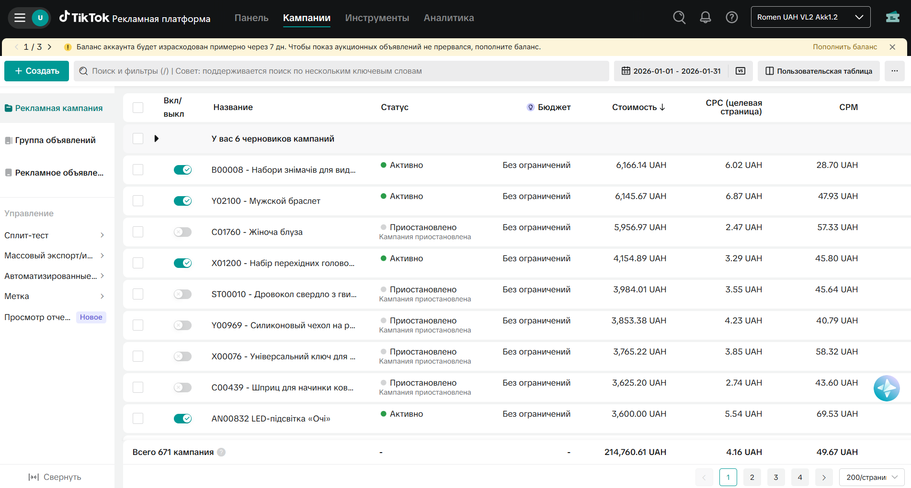Open the hamburger main menu
Image resolution: width=911 pixels, height=488 pixels.
[20, 18]
